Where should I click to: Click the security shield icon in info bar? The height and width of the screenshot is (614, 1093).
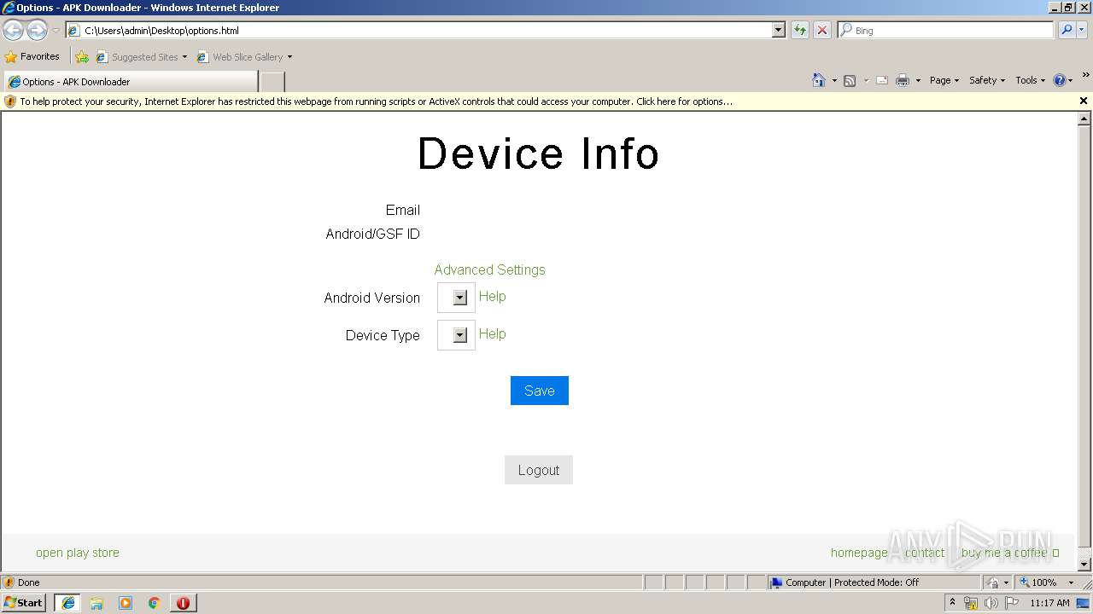(10, 101)
